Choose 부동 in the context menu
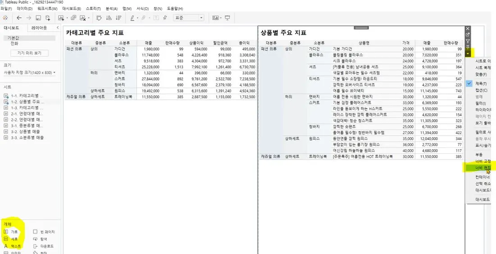This screenshot has width=496, height=254. coord(478,155)
